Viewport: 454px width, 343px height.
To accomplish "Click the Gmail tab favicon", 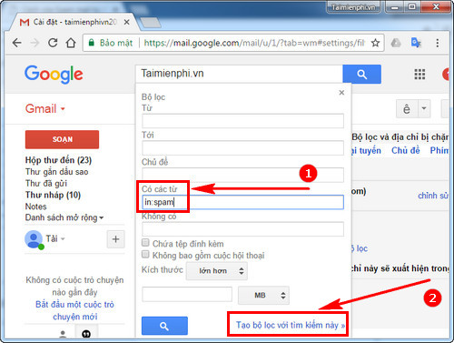I will coord(25,23).
